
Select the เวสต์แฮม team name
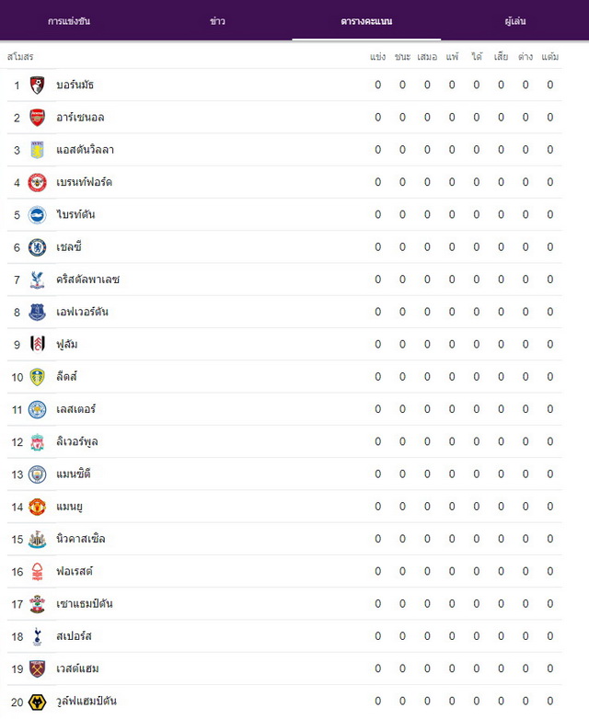pos(77,668)
